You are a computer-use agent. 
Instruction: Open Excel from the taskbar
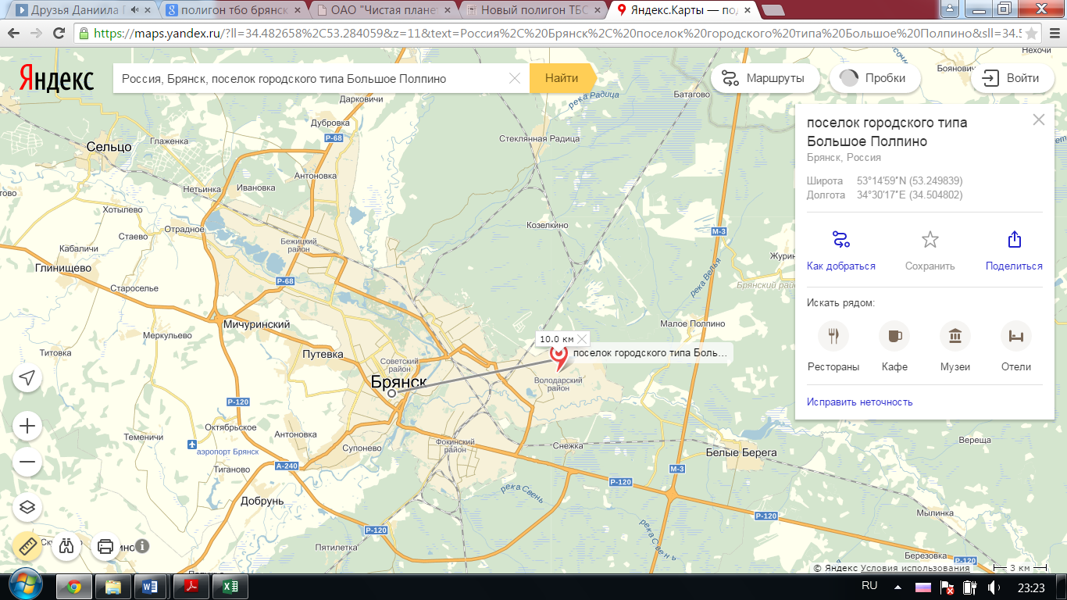click(229, 587)
